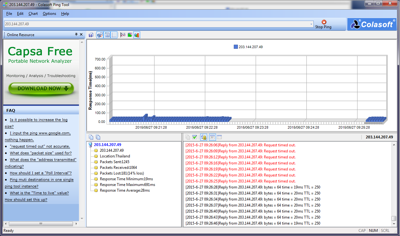
Task: Select the Response Time Average:28ms row
Action: pos(125,190)
